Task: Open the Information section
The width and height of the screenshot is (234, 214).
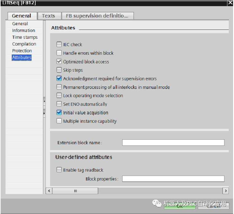Action: coord(24,30)
